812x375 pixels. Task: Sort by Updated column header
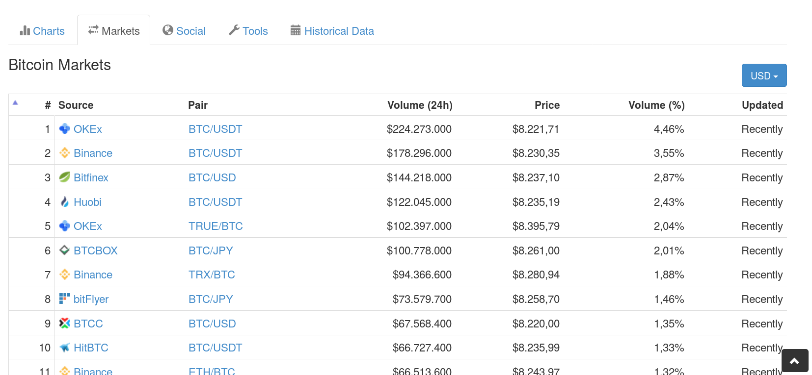point(762,105)
